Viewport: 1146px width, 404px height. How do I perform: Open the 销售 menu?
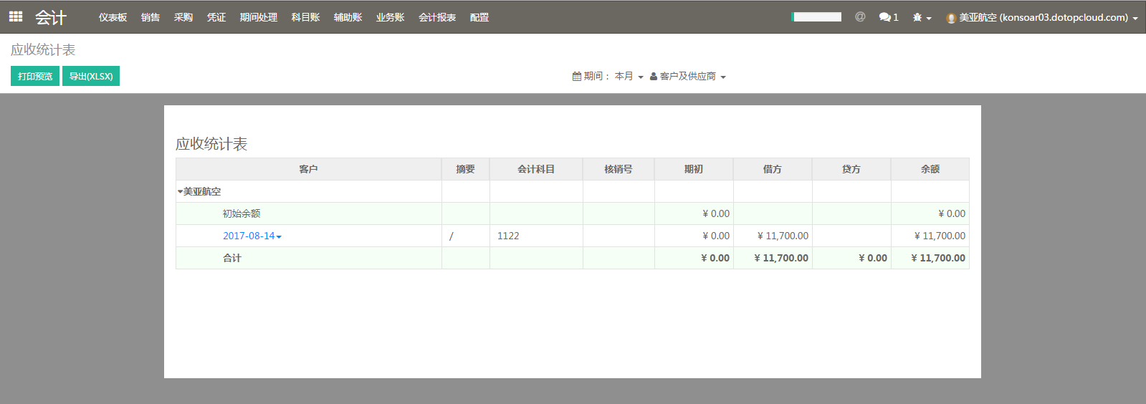pyautogui.click(x=151, y=17)
